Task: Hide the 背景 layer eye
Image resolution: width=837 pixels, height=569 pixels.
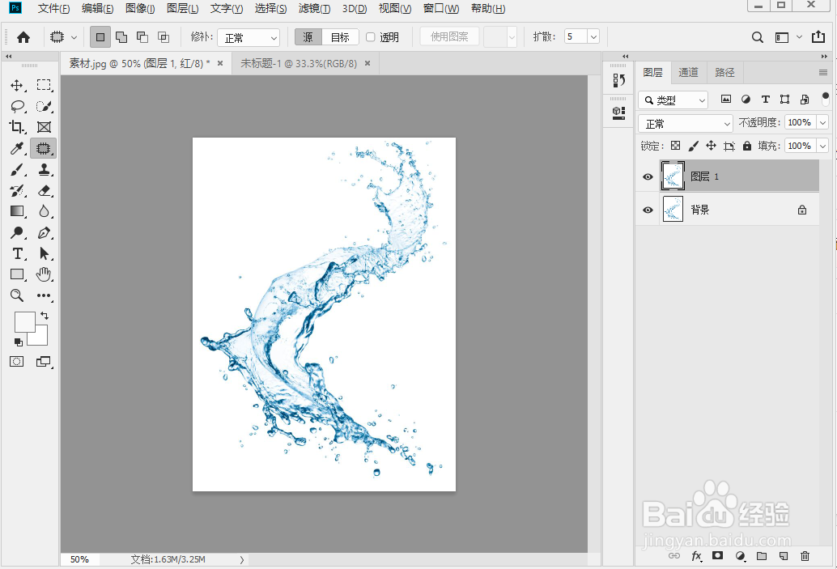Action: [648, 210]
